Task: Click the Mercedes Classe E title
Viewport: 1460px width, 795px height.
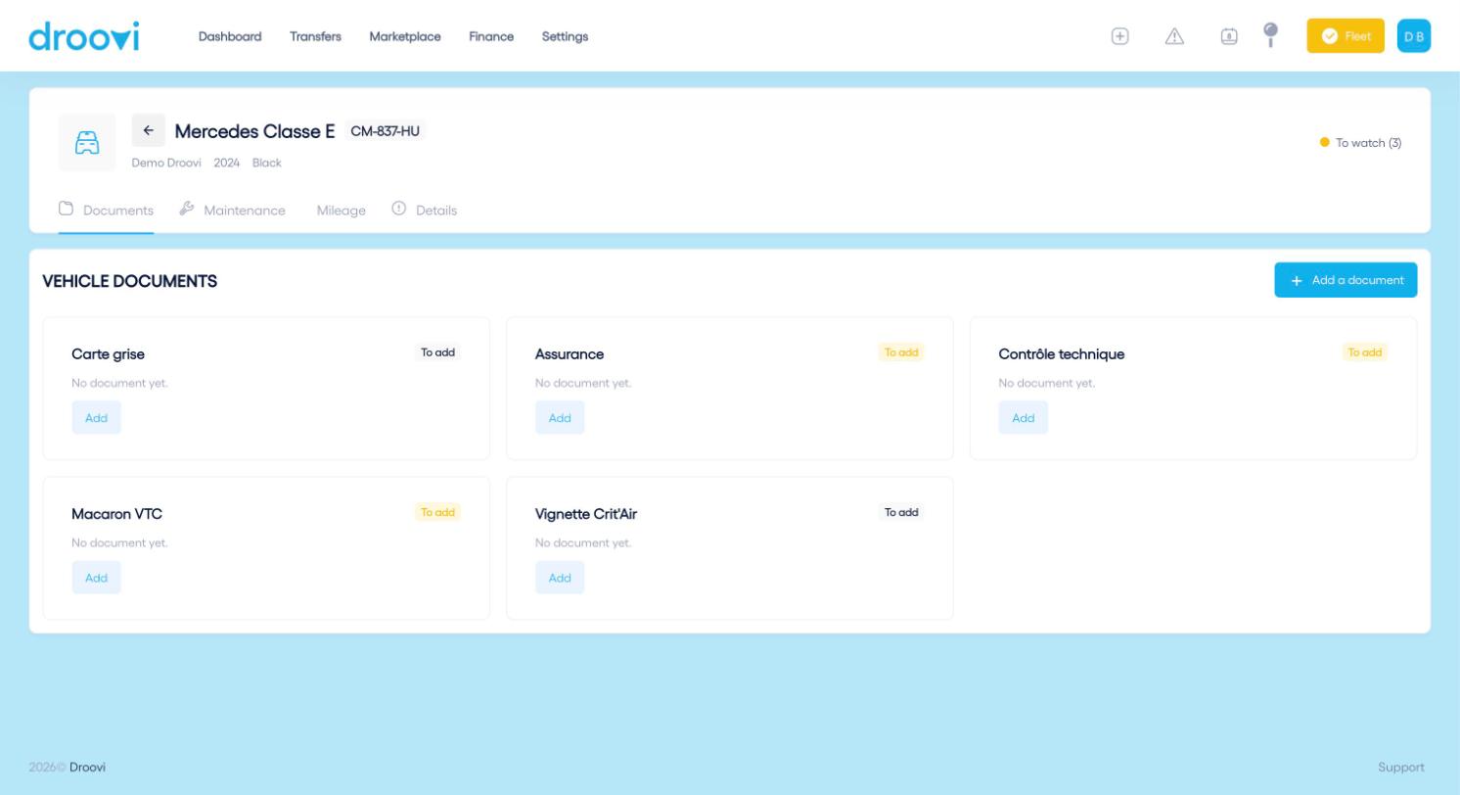Action: [254, 131]
